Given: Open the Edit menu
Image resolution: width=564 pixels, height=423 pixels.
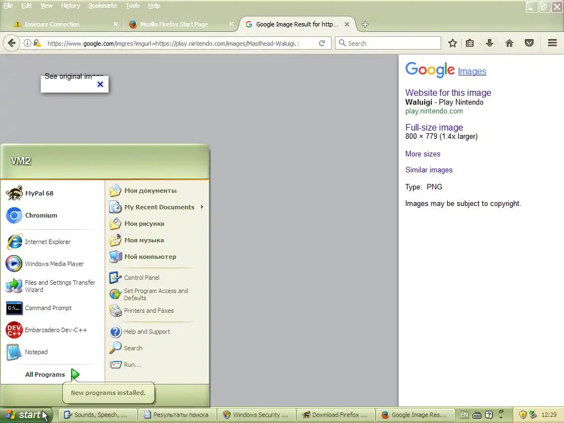Looking at the screenshot, I should [26, 6].
